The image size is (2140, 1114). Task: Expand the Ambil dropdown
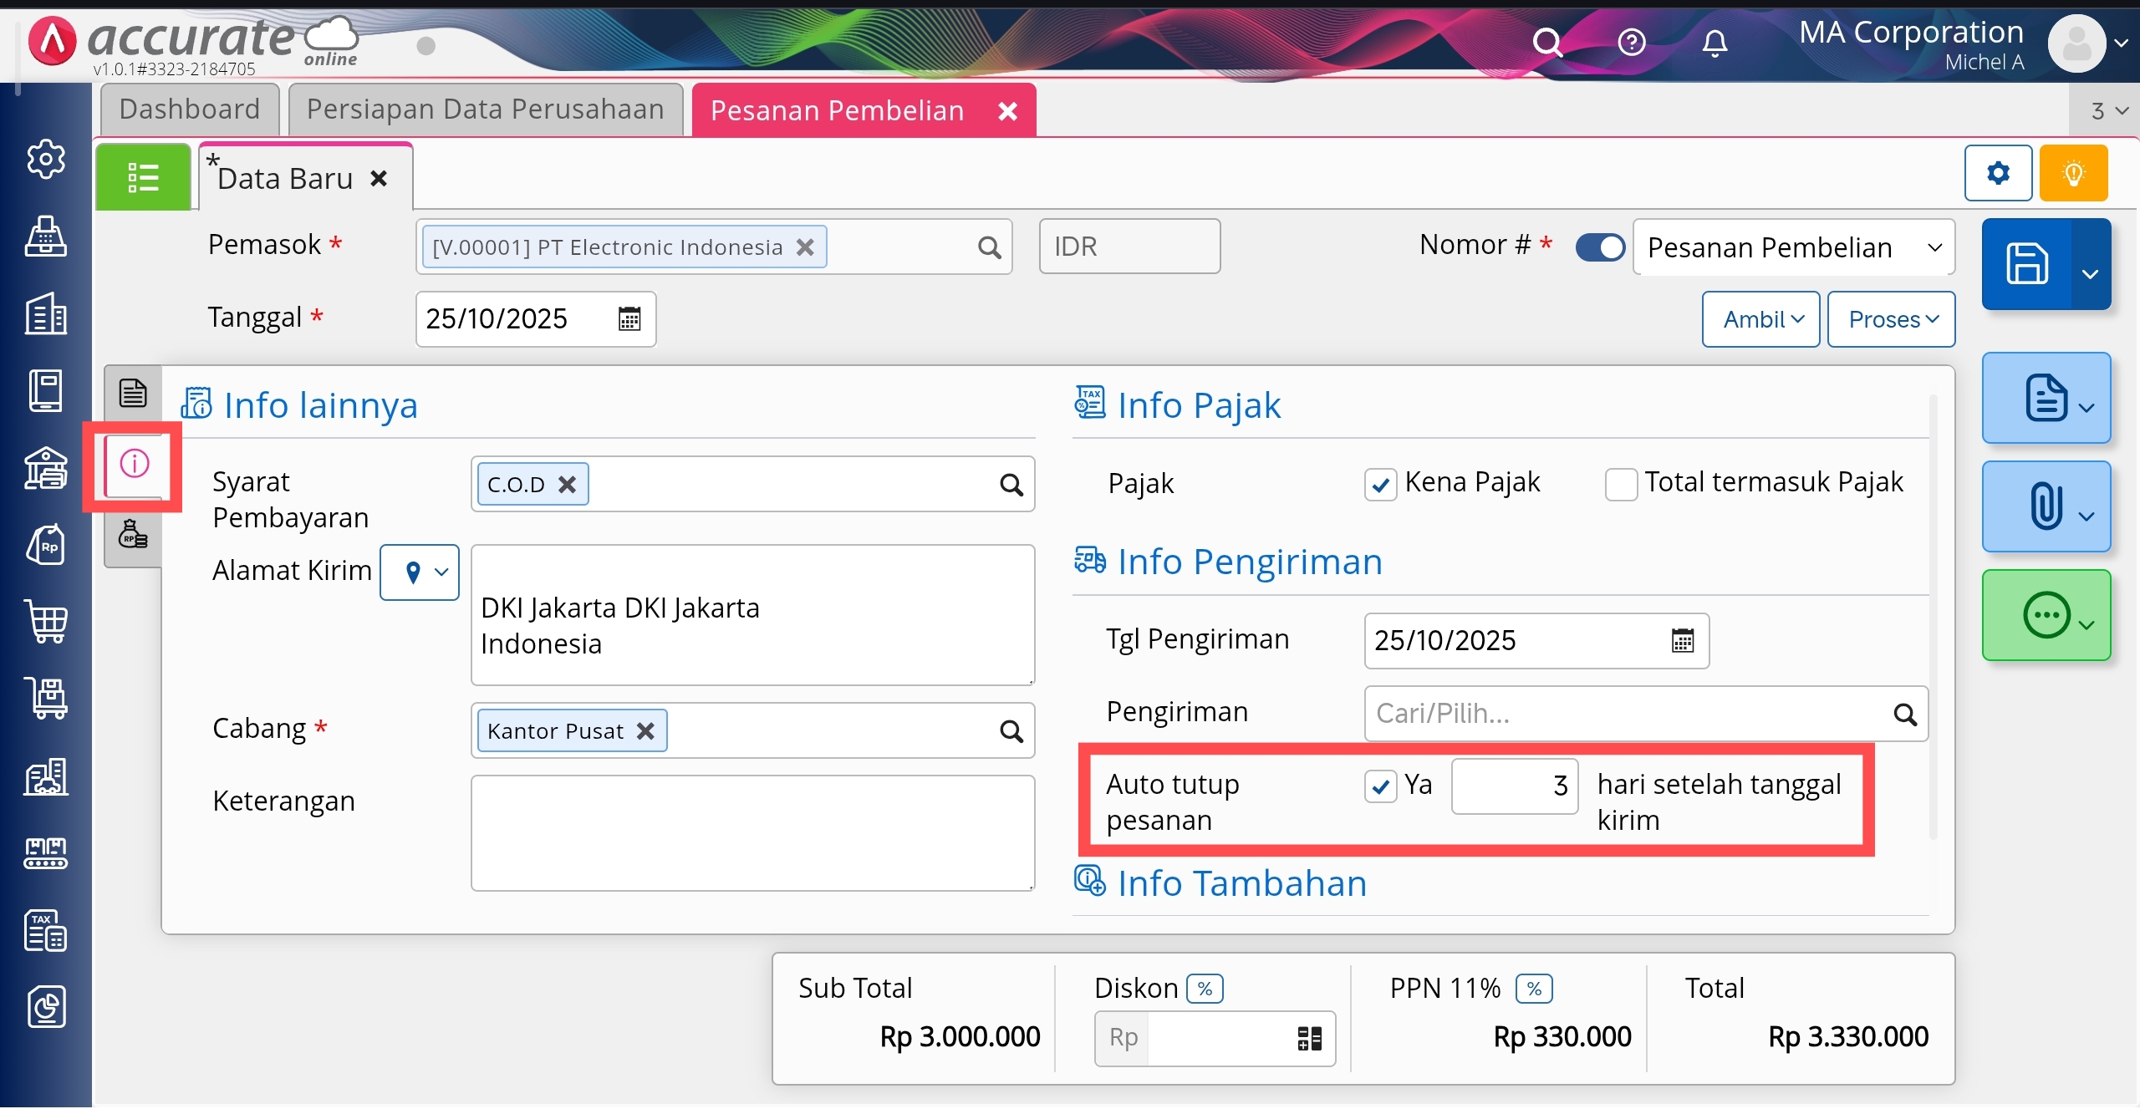(1760, 319)
